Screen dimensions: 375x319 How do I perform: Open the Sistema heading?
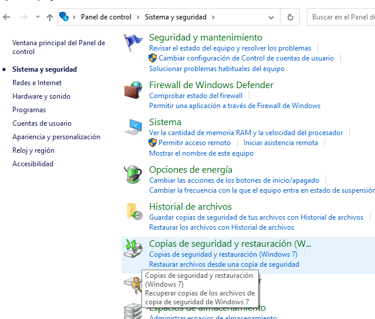(x=165, y=122)
